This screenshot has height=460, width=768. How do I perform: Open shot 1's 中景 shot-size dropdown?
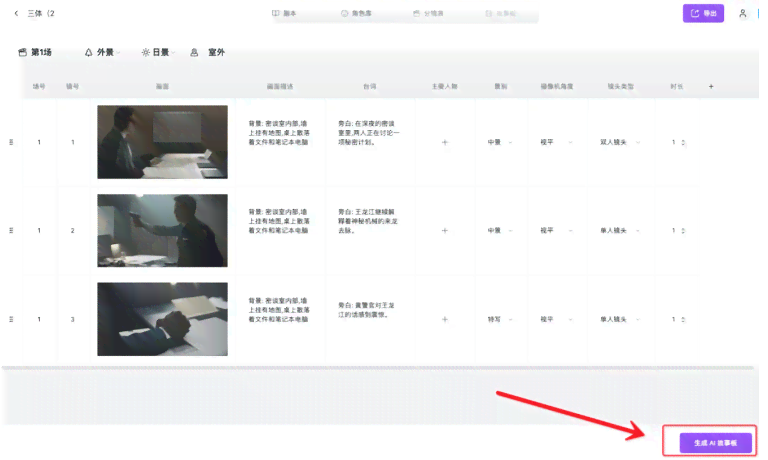click(x=500, y=142)
